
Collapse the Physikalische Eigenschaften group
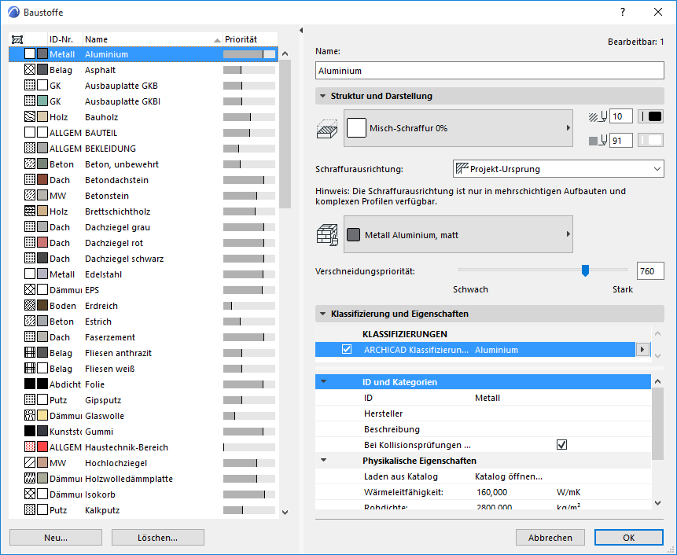click(x=323, y=460)
